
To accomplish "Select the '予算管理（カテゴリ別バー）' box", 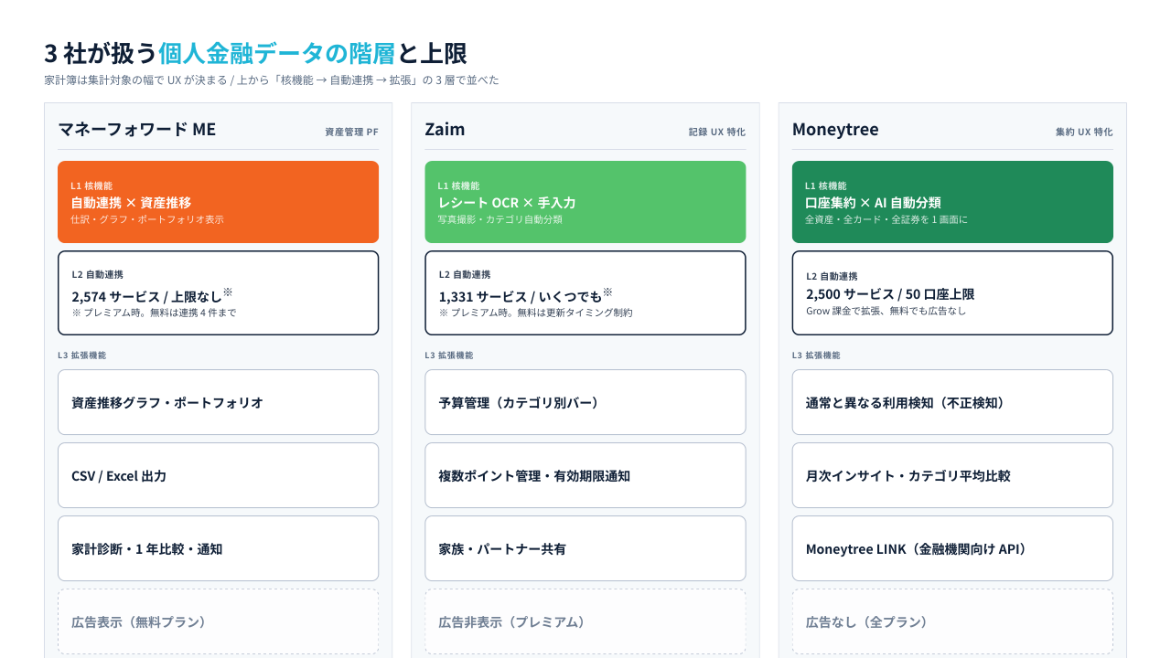I will point(585,402).
